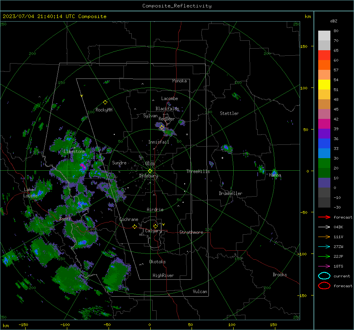The width and height of the screenshot is (354, 330).
Task: Click the Limestone label
Action: [x=74, y=151]
